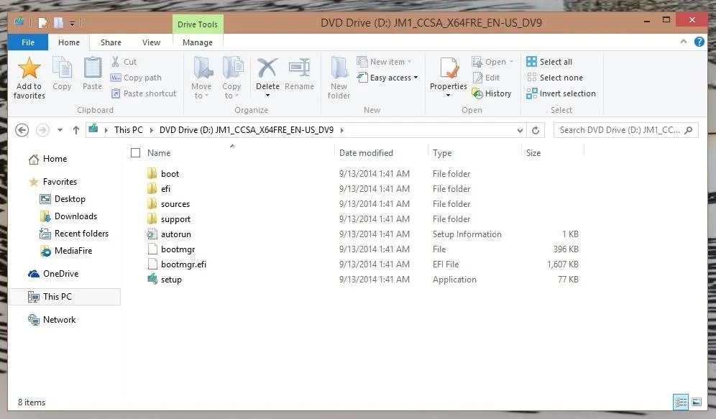Click the New folder icon

(x=339, y=68)
